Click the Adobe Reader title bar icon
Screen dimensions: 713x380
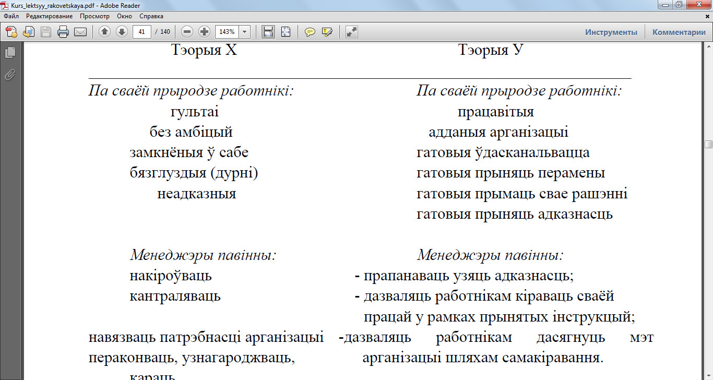[x=6, y=5]
